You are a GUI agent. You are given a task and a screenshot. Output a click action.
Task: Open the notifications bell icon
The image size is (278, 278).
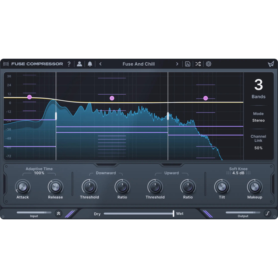point(90,64)
